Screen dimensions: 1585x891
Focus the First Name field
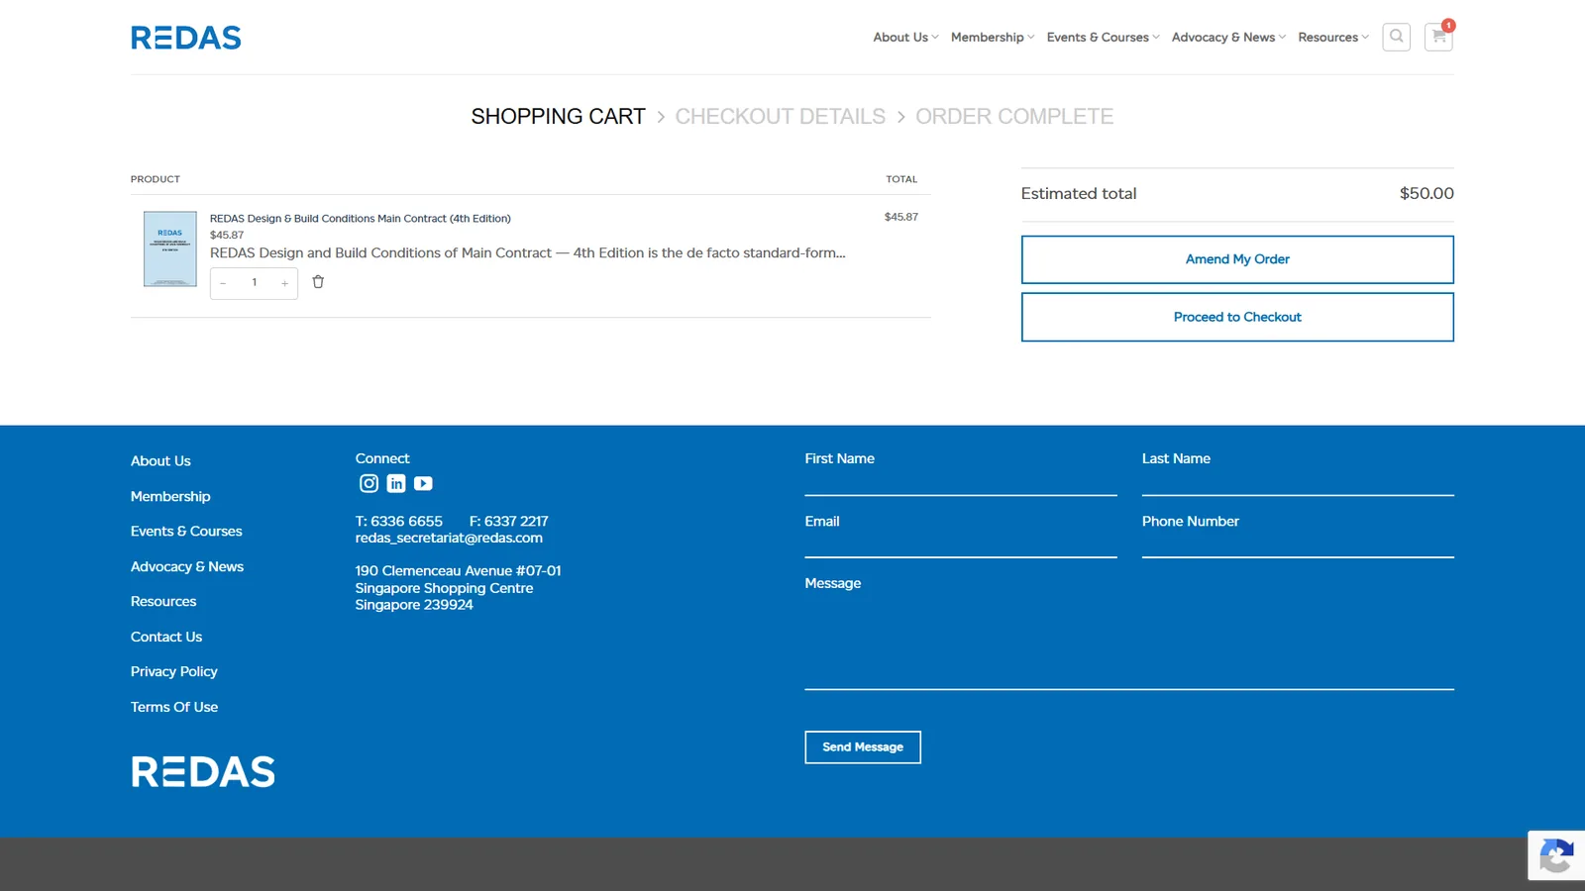pos(961,482)
